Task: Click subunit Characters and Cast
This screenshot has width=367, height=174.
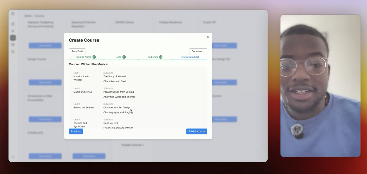Action: tap(115, 81)
